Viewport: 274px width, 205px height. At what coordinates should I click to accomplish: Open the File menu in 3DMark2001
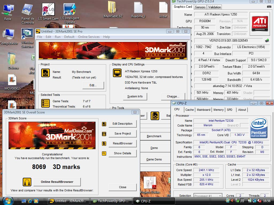pyautogui.click(x=40, y=37)
